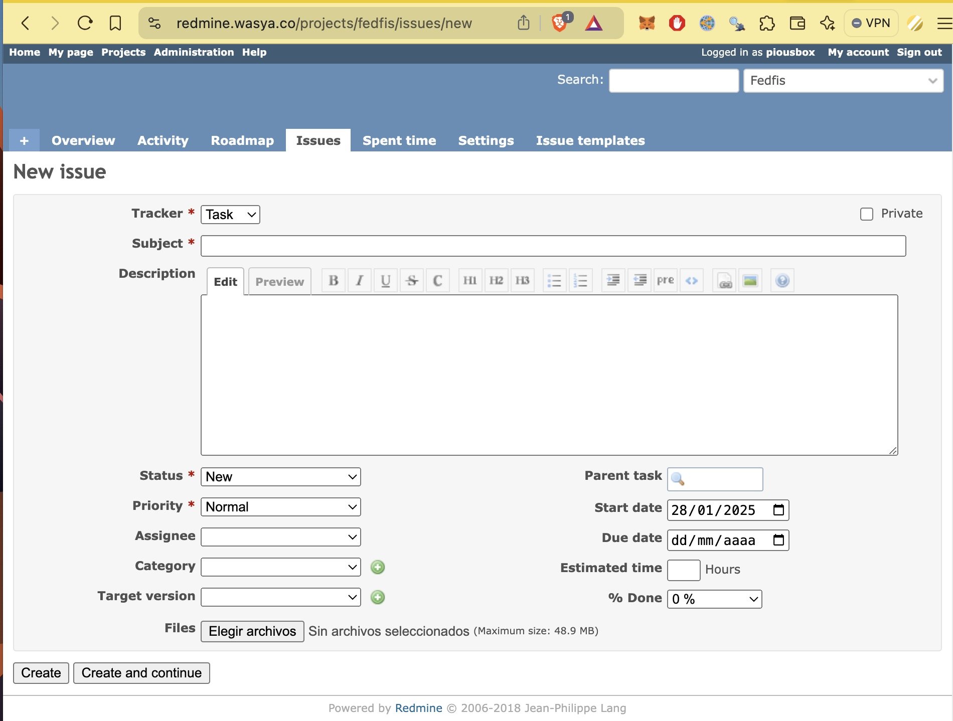Open the Priority dropdown showing Normal

[281, 507]
